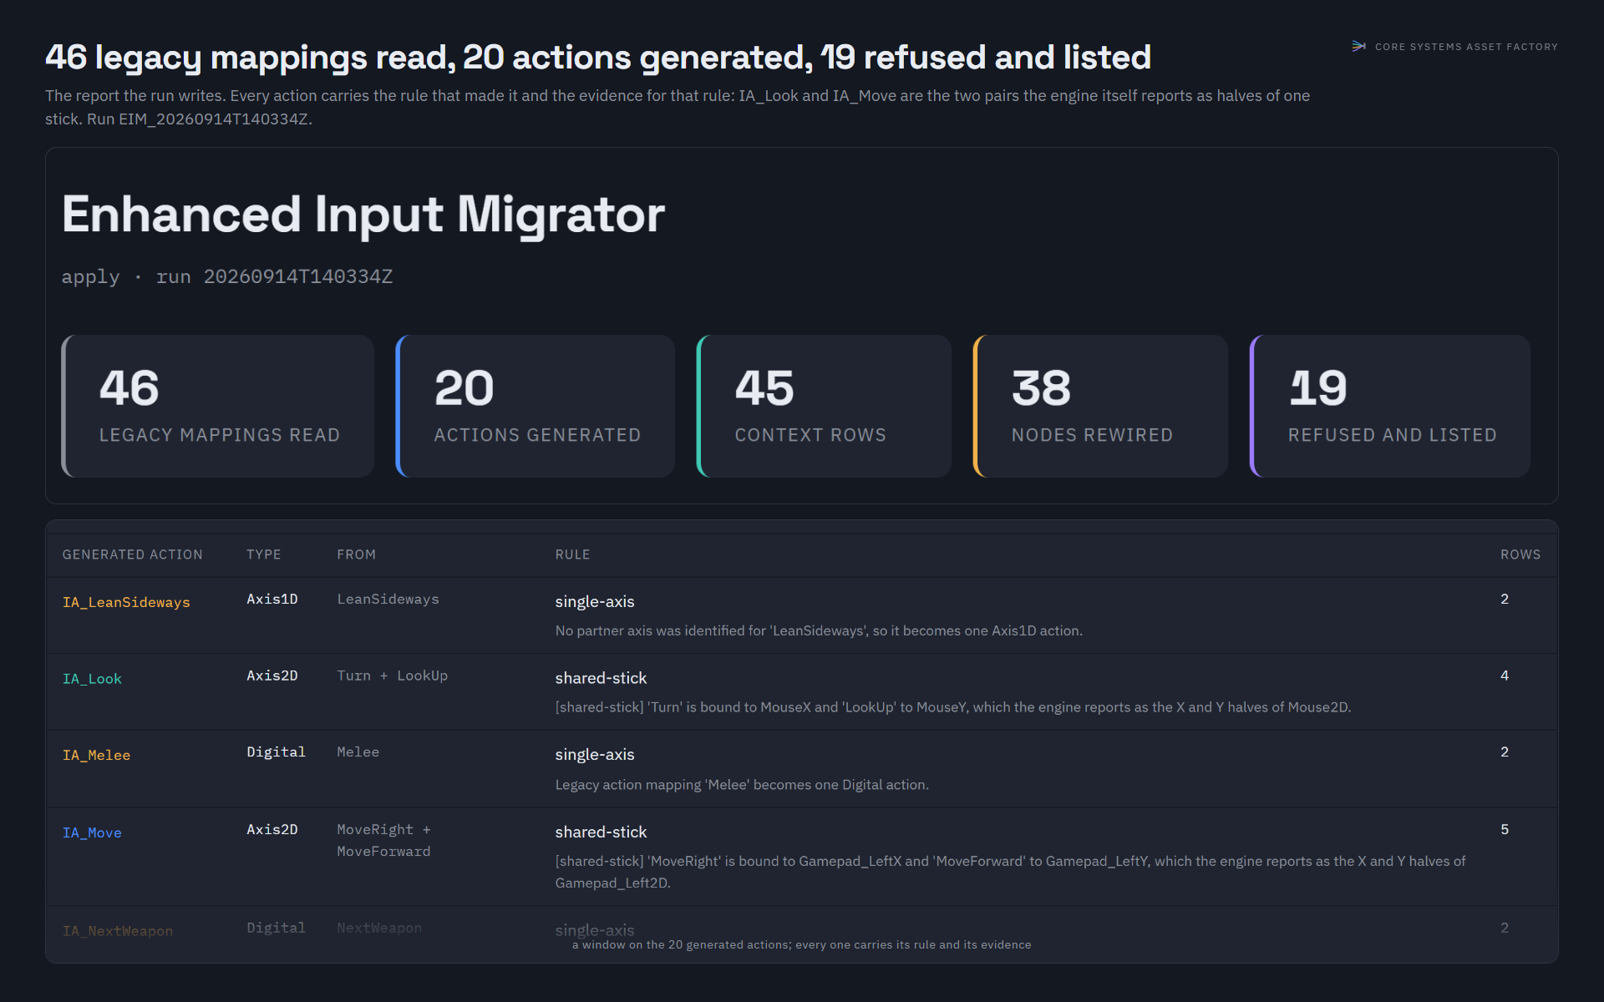
Task: Click the Core Systems Asset Factory logo icon
Action: pyautogui.click(x=1358, y=47)
